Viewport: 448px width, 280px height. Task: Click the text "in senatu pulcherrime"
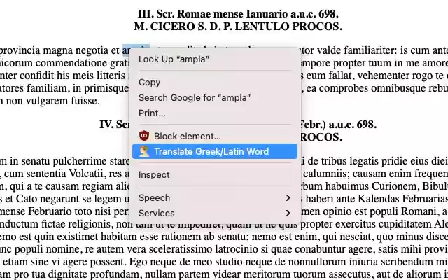tap(57, 161)
